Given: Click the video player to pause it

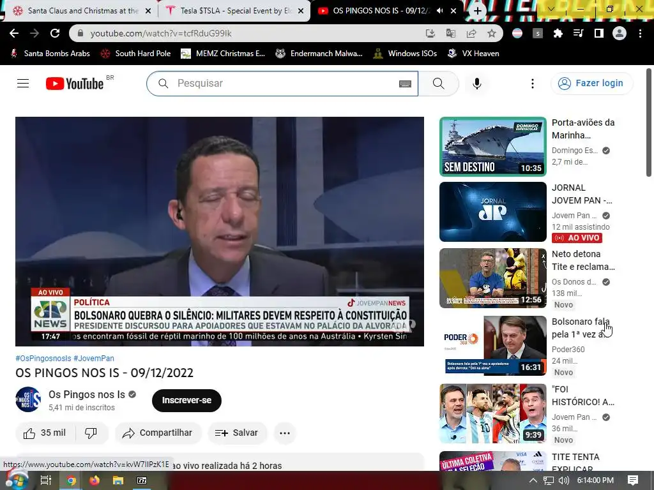Looking at the screenshot, I should (x=220, y=231).
